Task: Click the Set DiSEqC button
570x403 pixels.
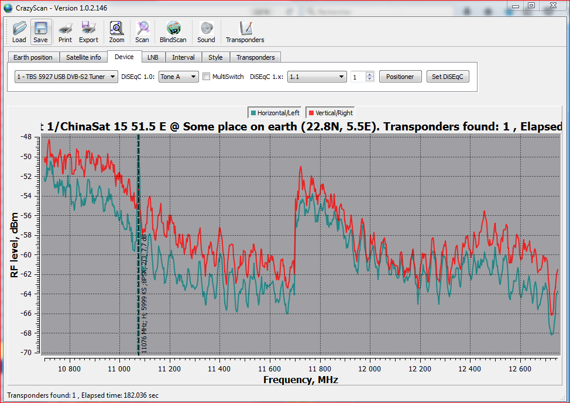Action: point(447,77)
